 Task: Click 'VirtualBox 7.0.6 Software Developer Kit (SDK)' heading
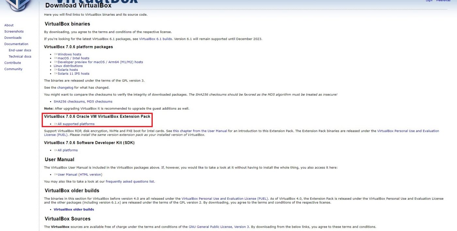click(89, 143)
